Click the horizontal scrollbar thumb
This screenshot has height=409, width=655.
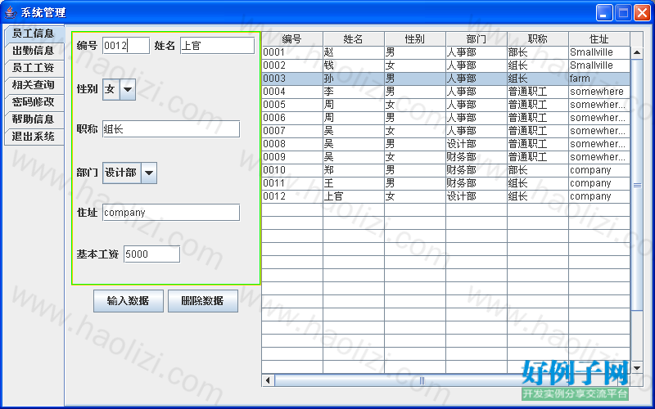[x=422, y=380]
